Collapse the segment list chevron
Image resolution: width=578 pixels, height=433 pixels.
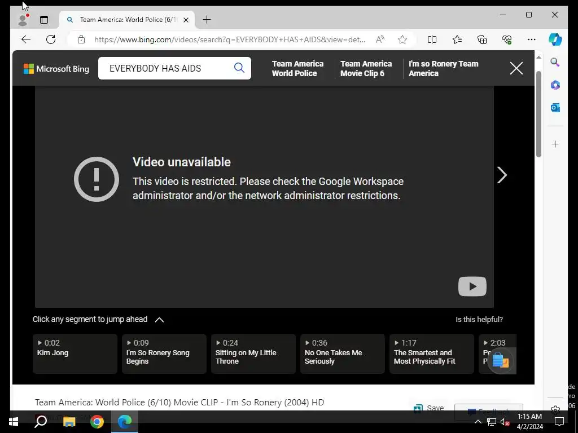(159, 320)
